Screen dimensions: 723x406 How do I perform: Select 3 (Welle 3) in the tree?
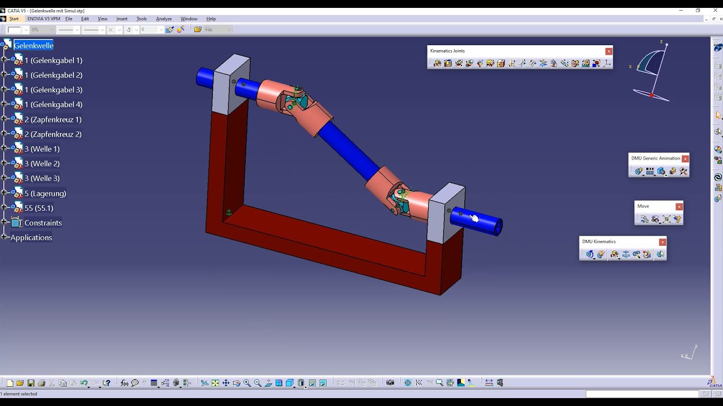pos(42,178)
